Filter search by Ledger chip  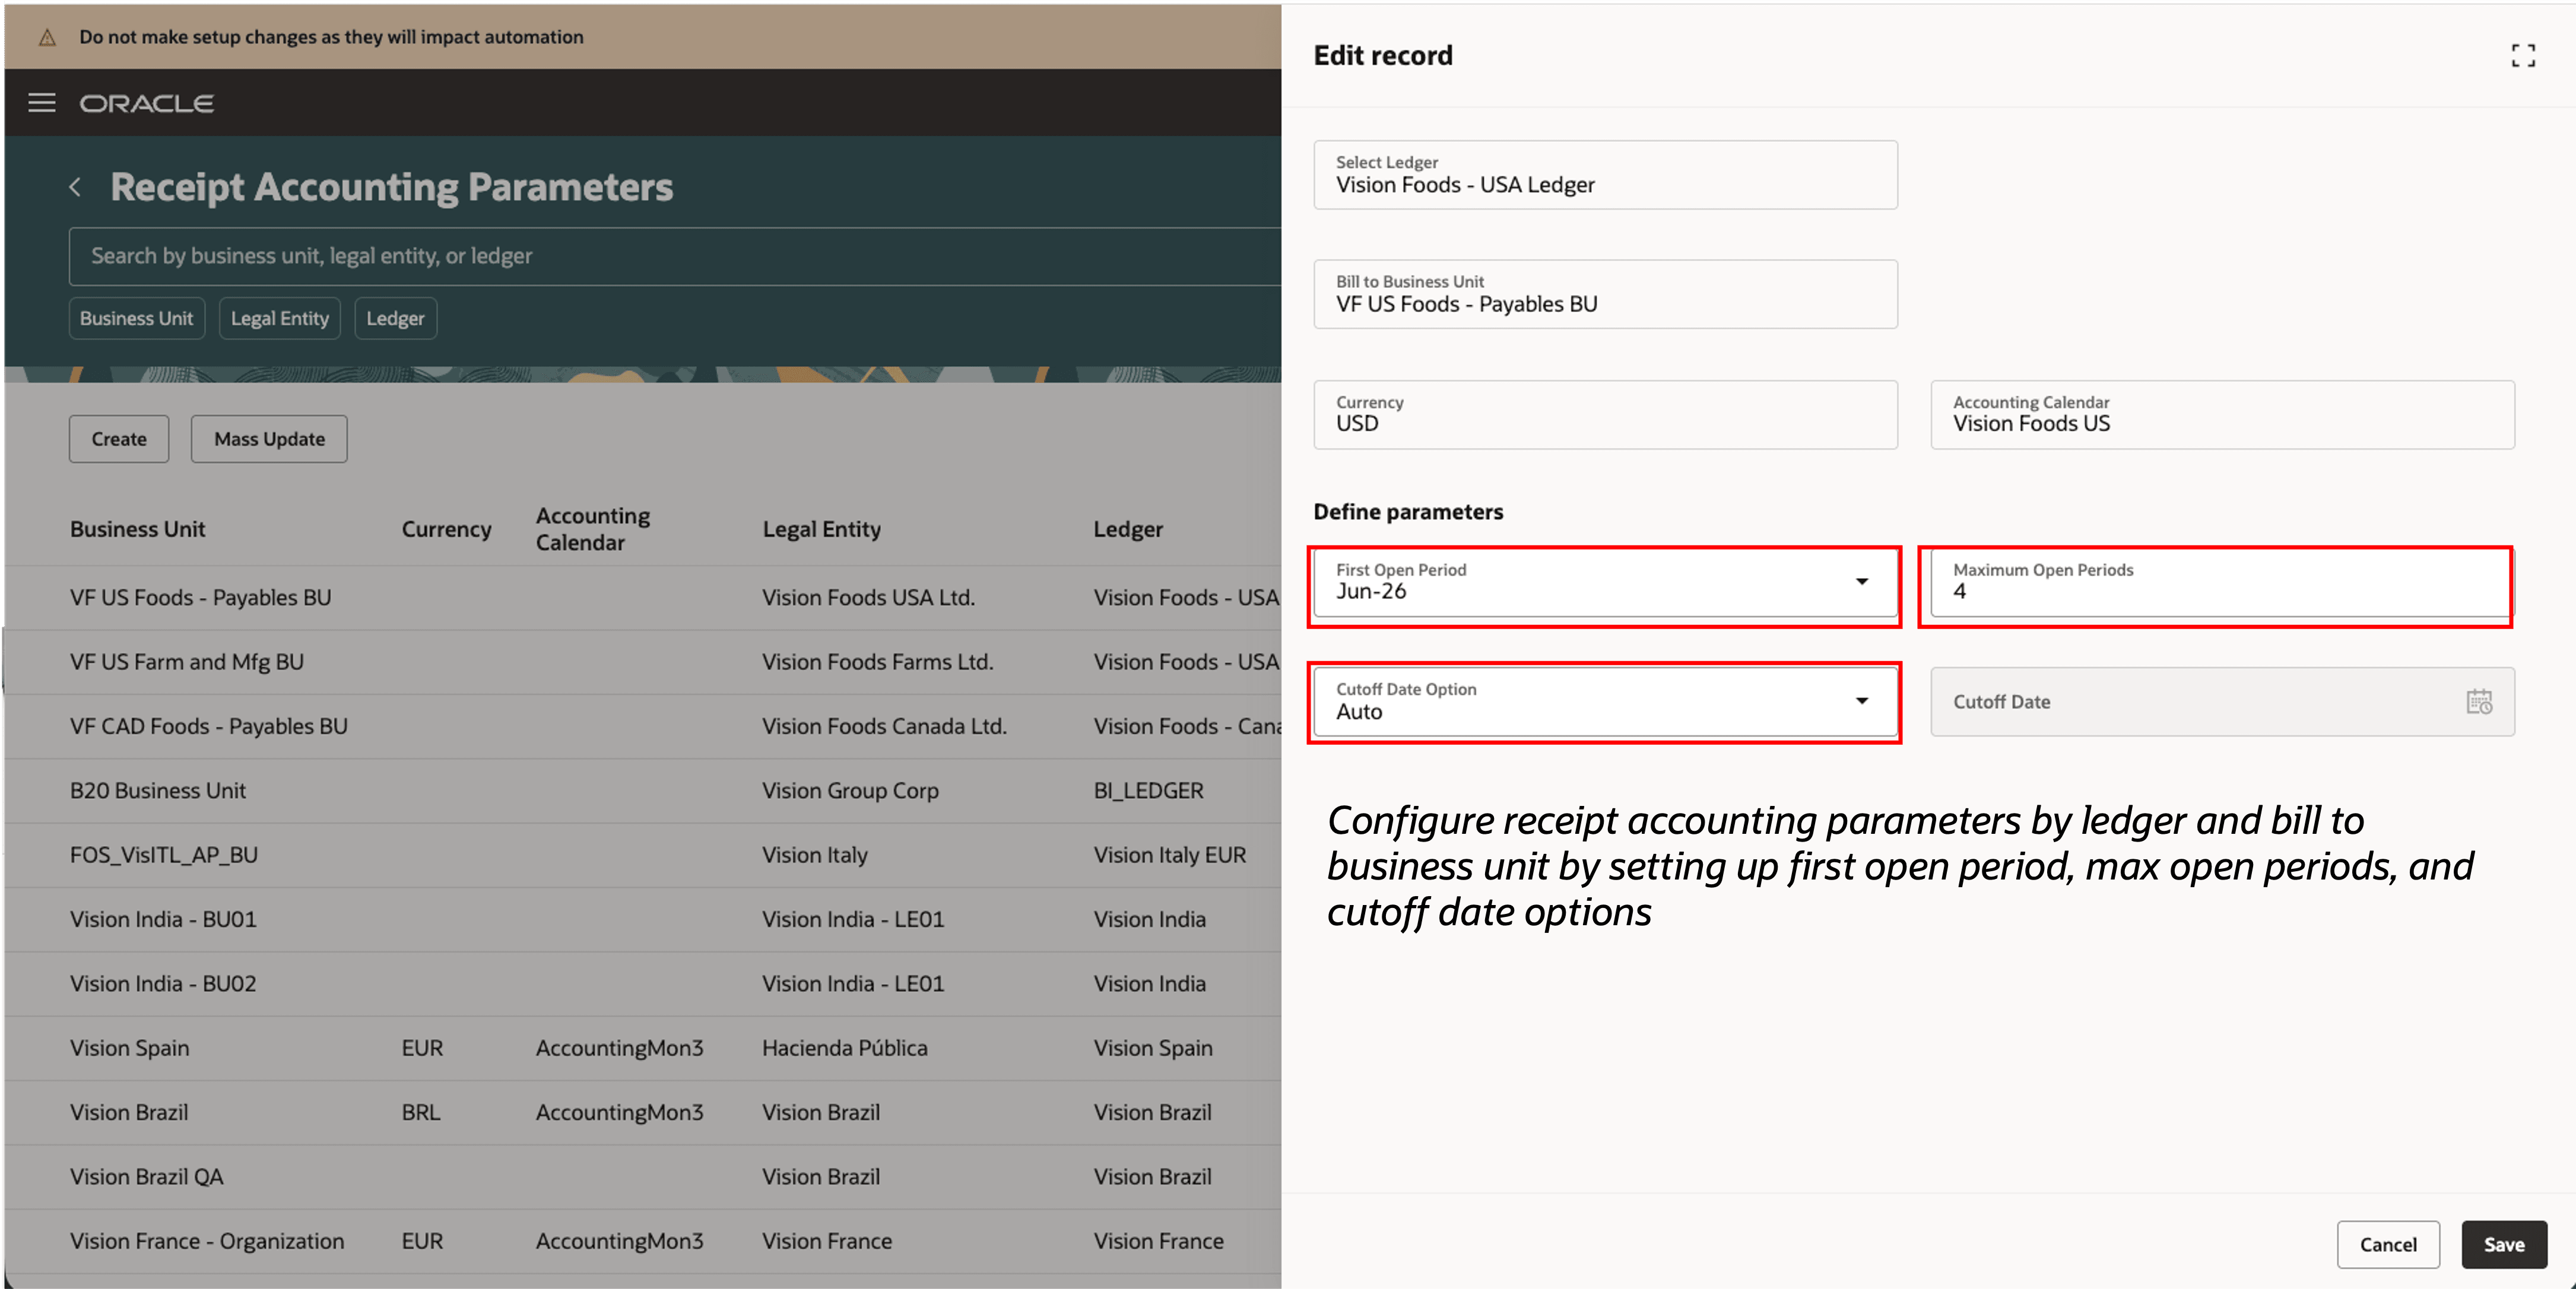coord(395,318)
